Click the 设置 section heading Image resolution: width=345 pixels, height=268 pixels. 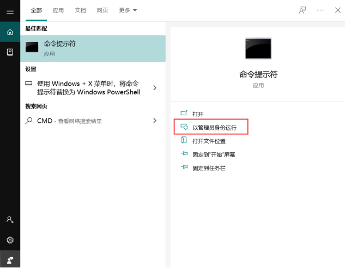(x=31, y=69)
